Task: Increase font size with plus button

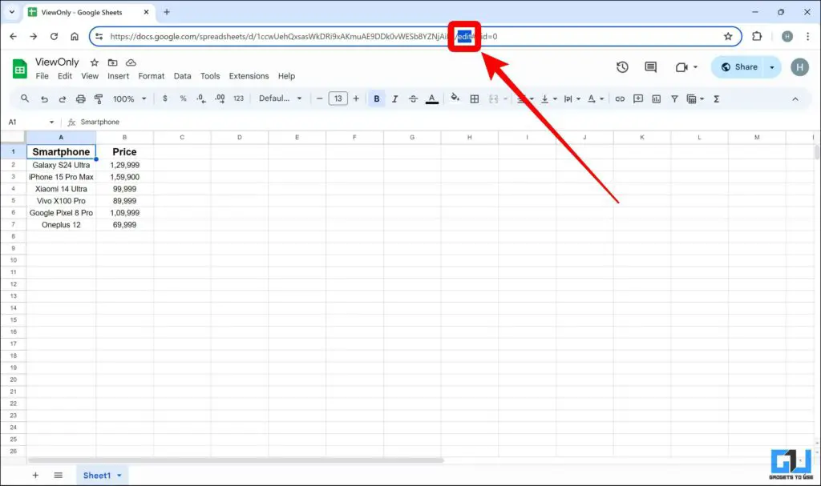Action: click(356, 98)
